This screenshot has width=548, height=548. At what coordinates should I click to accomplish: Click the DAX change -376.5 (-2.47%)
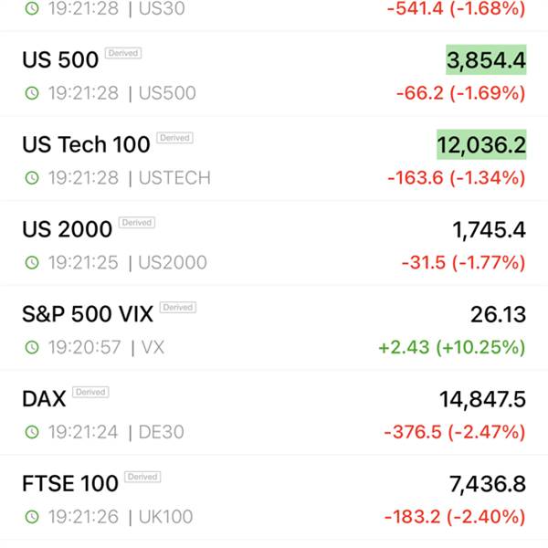pyautogui.click(x=455, y=432)
